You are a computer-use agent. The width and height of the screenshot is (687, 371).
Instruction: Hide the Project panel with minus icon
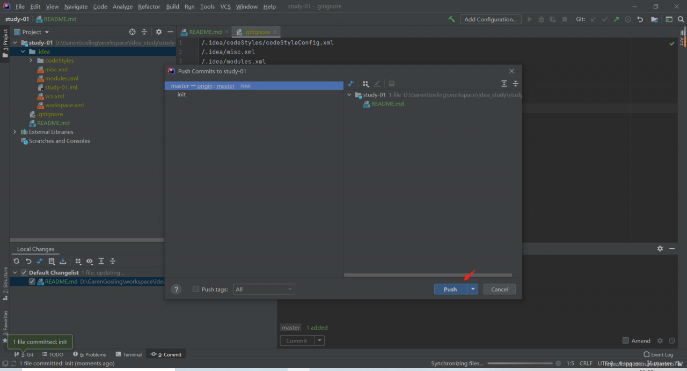coord(170,32)
